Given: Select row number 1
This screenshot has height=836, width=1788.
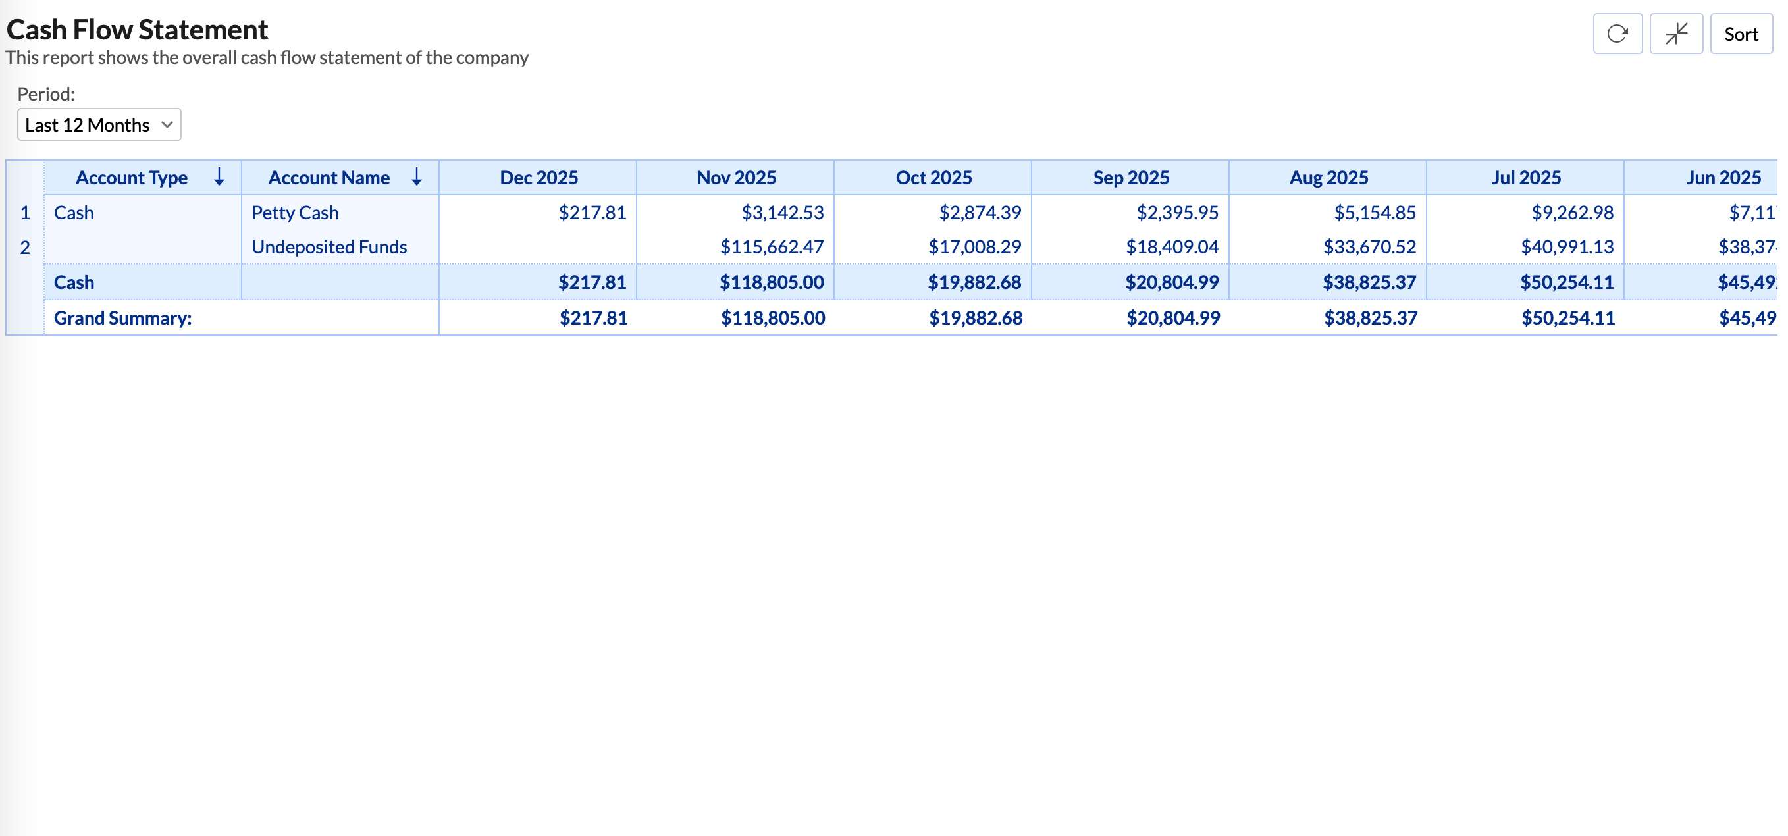Looking at the screenshot, I should click(26, 213).
